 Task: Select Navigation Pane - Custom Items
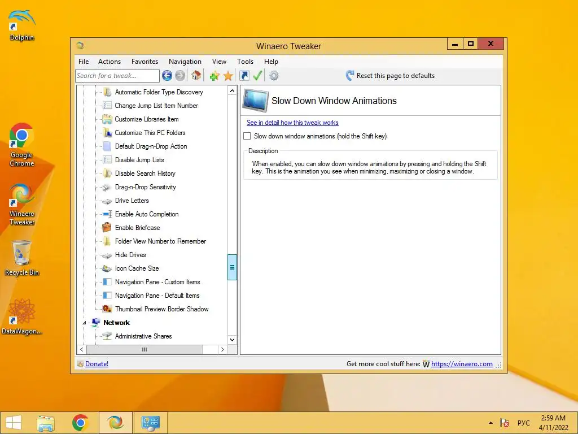(x=157, y=282)
